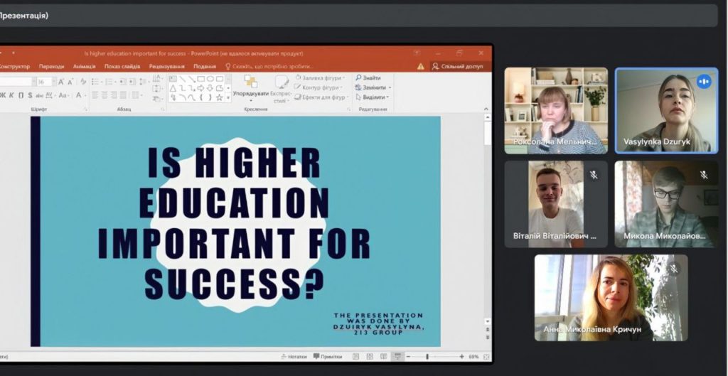Toggle Нотатки notes pane
Image resolution: width=728 pixels, height=376 pixels.
294,357
